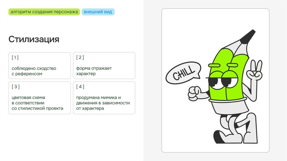The height and width of the screenshot is (161, 287).
Task: Click the gray pencil base collar
Action: 229,106
